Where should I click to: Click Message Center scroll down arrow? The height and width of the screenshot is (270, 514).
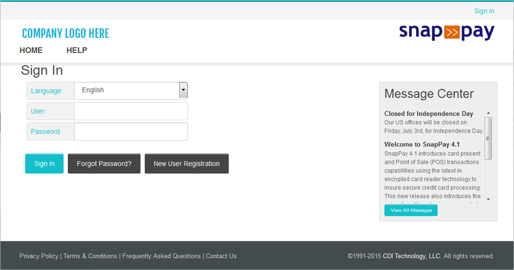click(488, 199)
